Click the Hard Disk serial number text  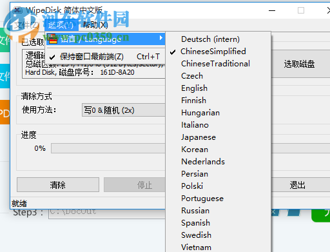(x=80, y=72)
